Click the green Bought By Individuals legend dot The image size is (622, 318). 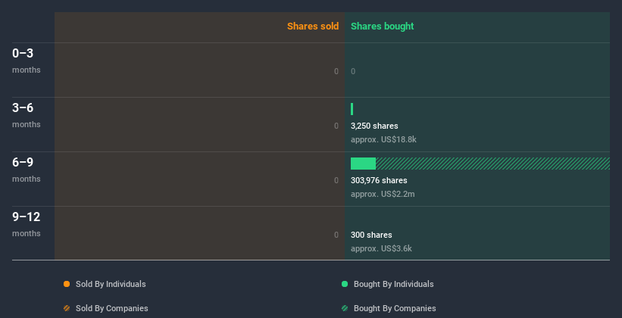345,284
